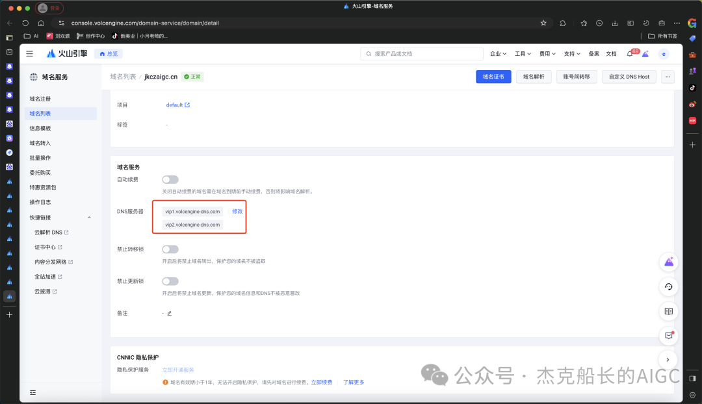
Task: Focus the 搜索产品或文档 search field
Action: tap(422, 54)
